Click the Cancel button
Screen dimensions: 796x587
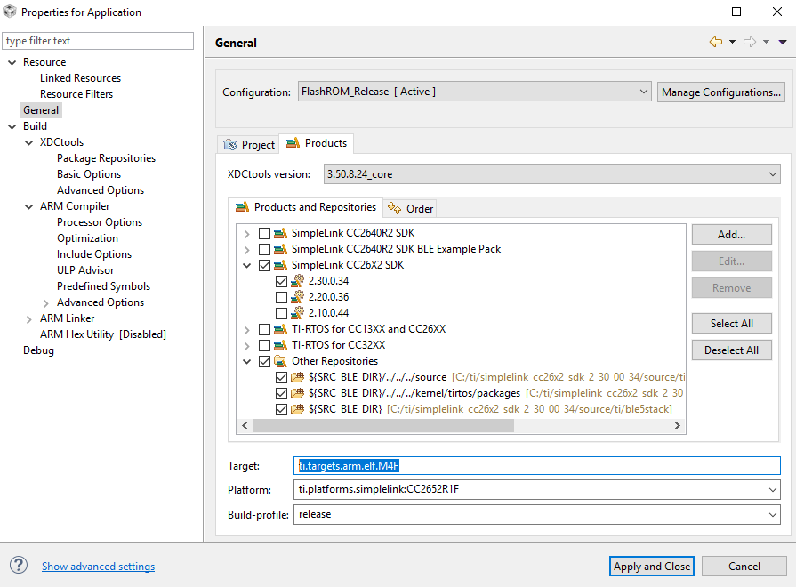(x=744, y=567)
